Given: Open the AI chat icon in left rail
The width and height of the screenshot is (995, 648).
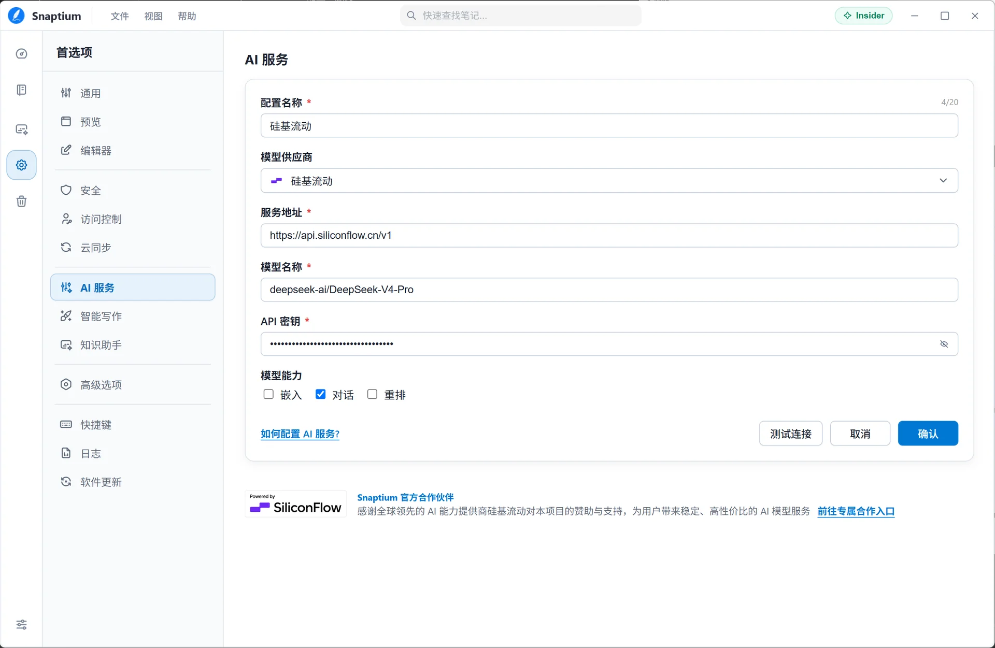Looking at the screenshot, I should click(x=21, y=129).
